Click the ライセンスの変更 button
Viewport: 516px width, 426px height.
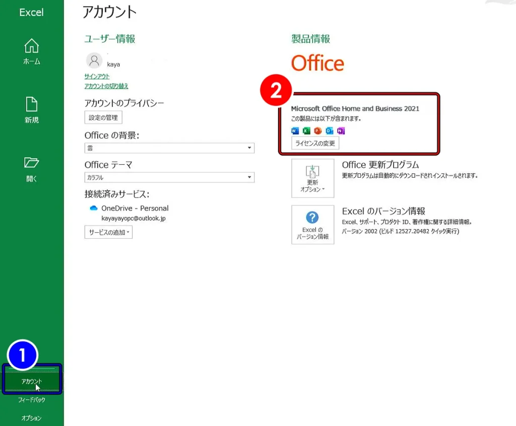pyautogui.click(x=315, y=143)
